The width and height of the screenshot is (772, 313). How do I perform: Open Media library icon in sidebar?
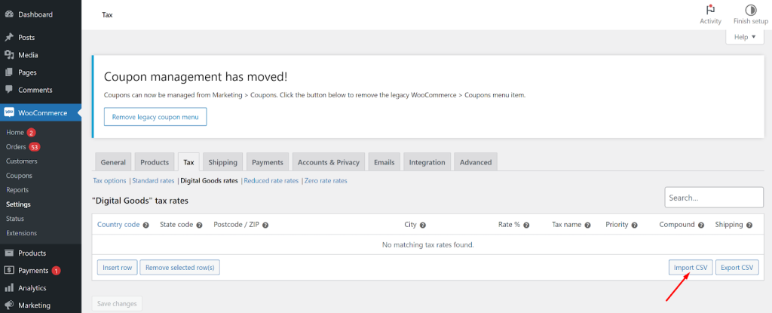click(x=9, y=55)
